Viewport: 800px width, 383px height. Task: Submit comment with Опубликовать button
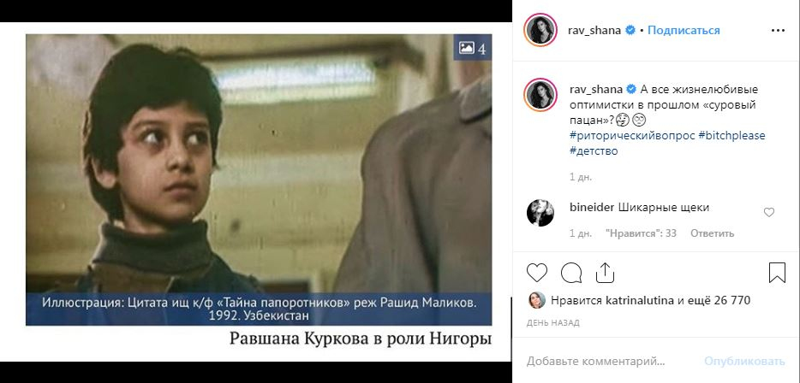click(x=744, y=362)
